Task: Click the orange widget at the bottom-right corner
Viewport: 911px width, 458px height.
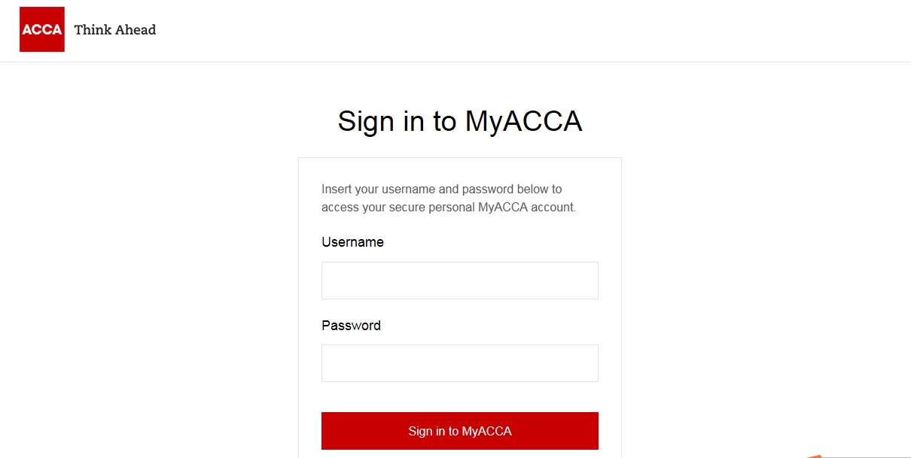Action: pos(813,456)
